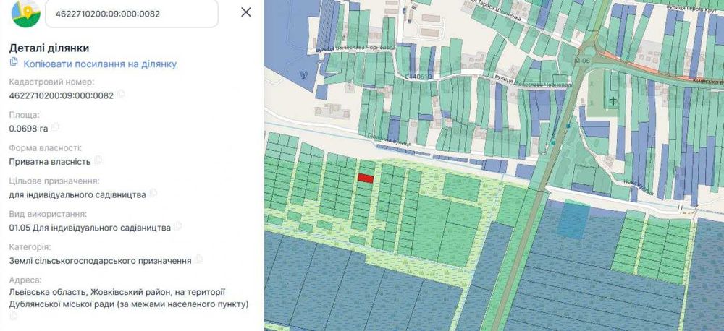Click the M-06 road label
This screenshot has height=331, width=724.
[580, 61]
